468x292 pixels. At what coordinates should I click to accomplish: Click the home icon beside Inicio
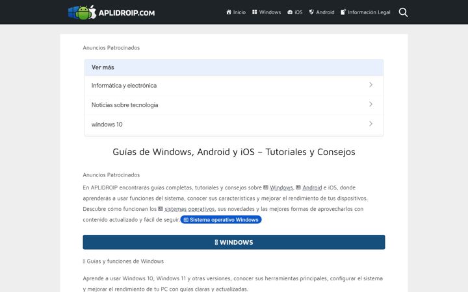(229, 12)
